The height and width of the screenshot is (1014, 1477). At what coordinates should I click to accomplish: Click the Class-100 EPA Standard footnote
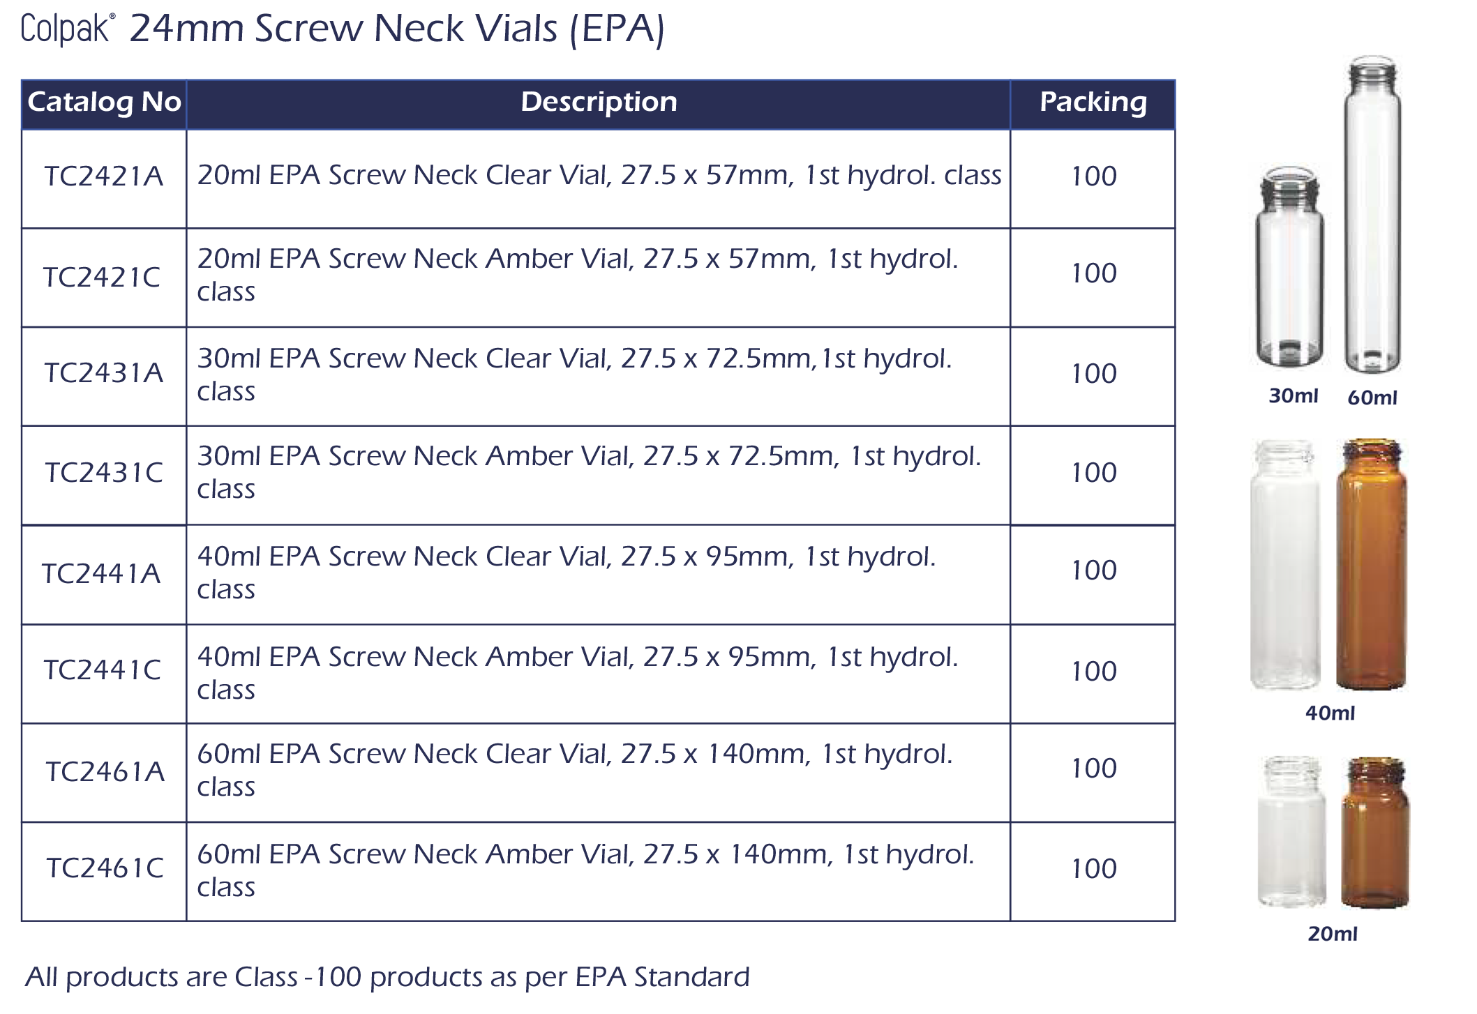pyautogui.click(x=387, y=977)
